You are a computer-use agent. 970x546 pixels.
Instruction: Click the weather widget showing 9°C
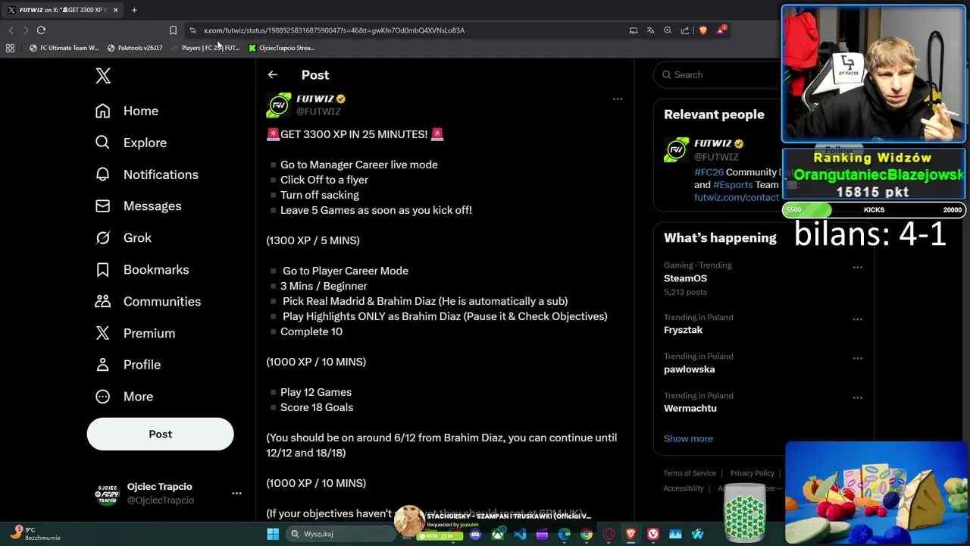(x=36, y=533)
